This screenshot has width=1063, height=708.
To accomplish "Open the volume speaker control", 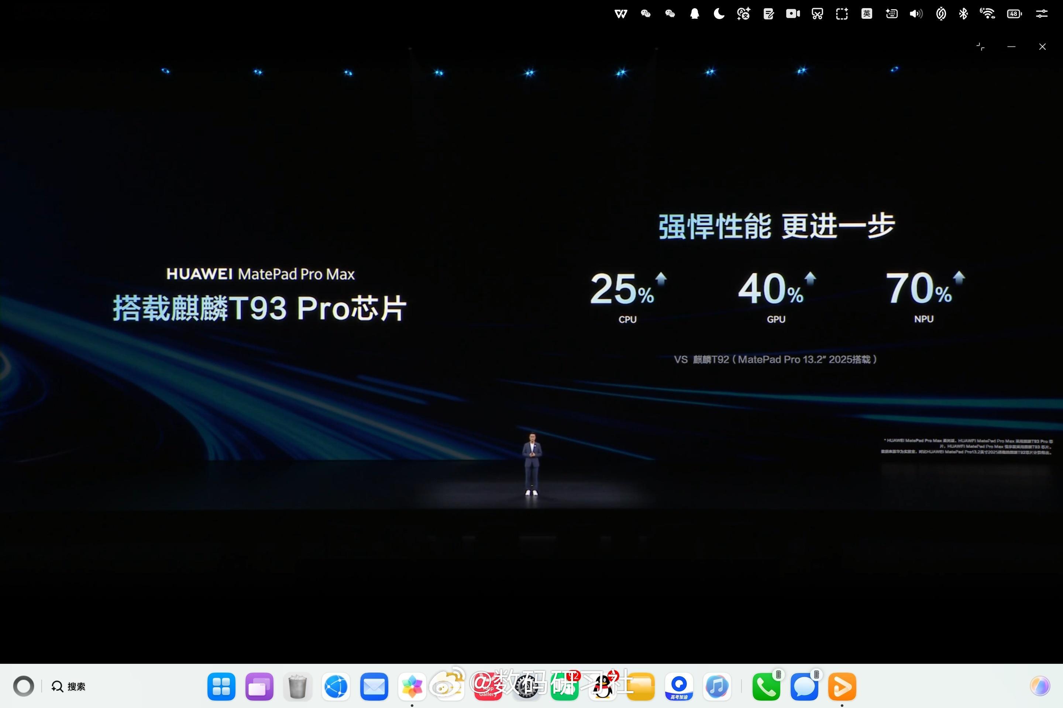I will [916, 14].
